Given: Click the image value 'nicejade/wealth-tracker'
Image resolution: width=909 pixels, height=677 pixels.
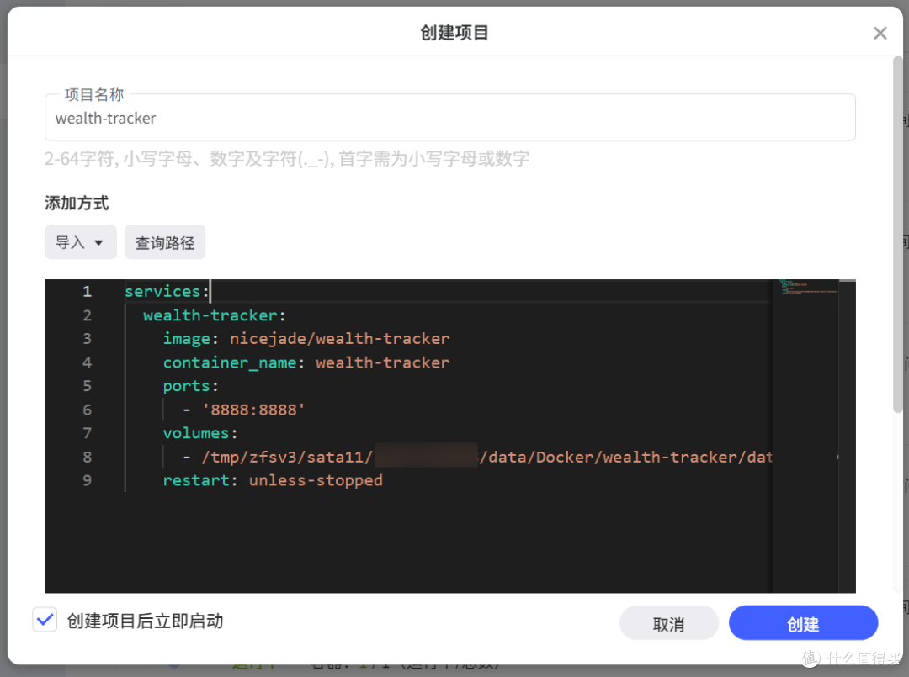Looking at the screenshot, I should pos(340,339).
